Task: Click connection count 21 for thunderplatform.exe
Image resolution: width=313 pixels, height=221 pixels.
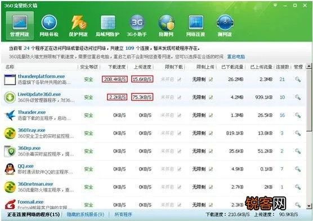Action: pyautogui.click(x=282, y=79)
